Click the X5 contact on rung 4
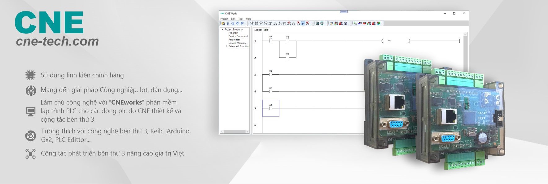Image resolution: width=548 pixels, height=184 pixels. click(270, 91)
